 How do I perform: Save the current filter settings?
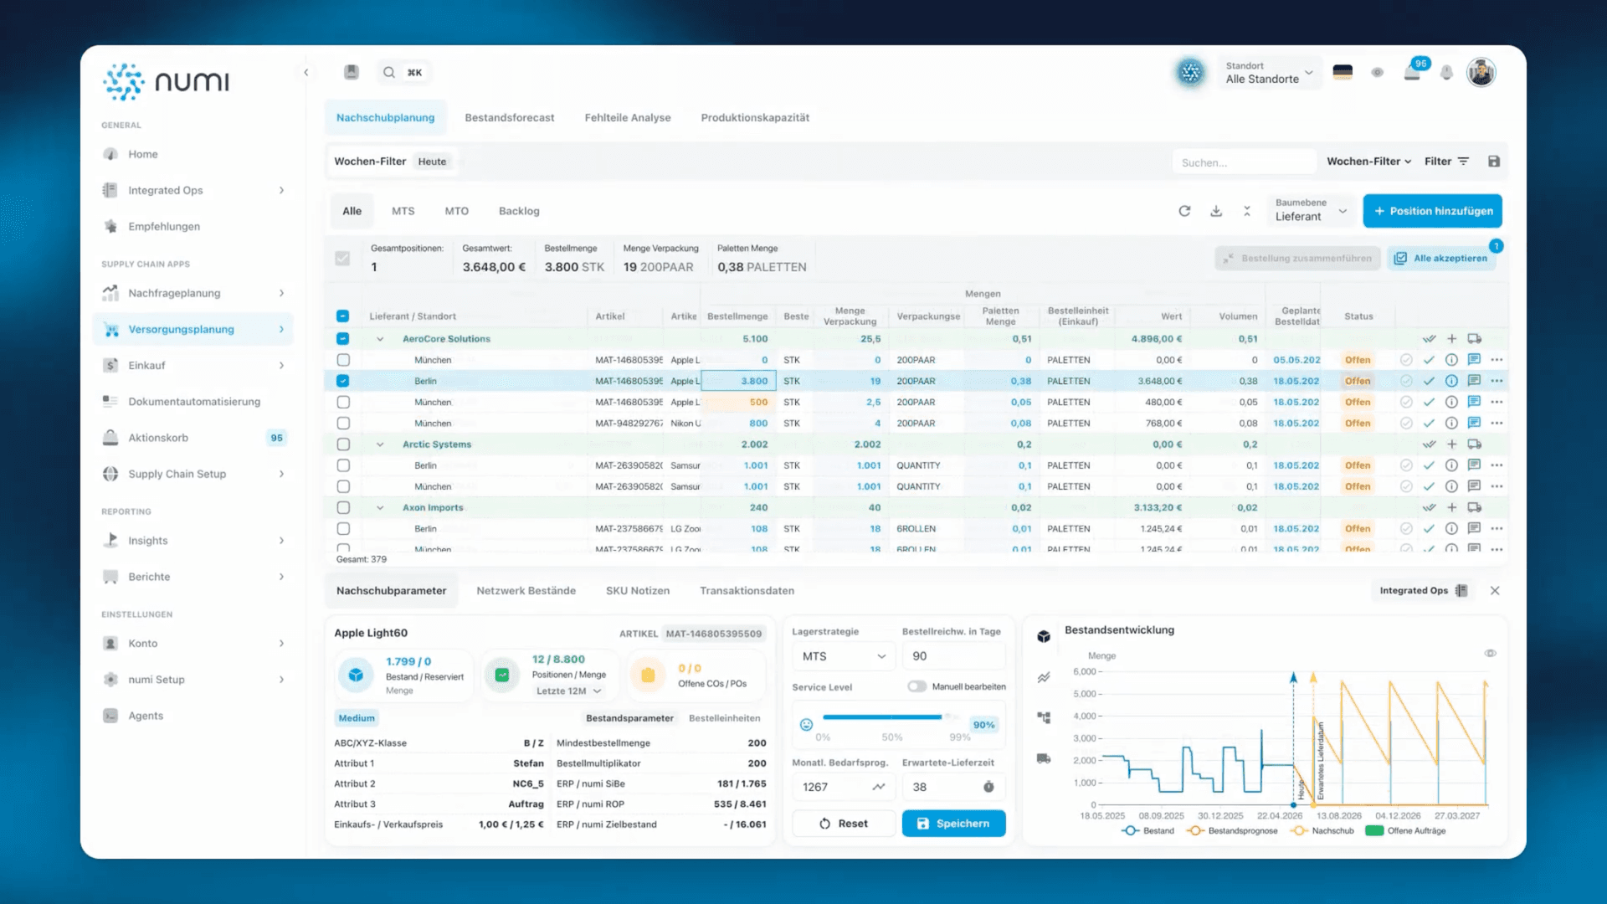coord(1494,162)
